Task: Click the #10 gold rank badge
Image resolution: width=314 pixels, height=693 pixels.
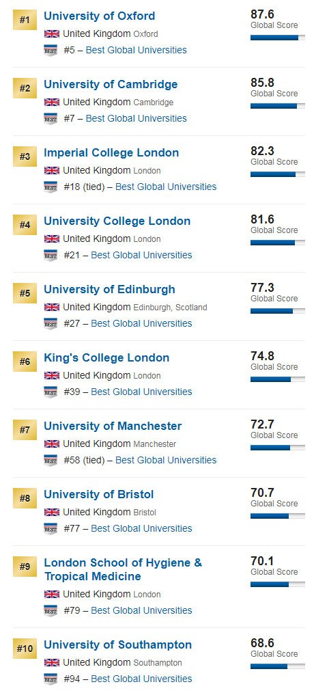Action: 25,649
